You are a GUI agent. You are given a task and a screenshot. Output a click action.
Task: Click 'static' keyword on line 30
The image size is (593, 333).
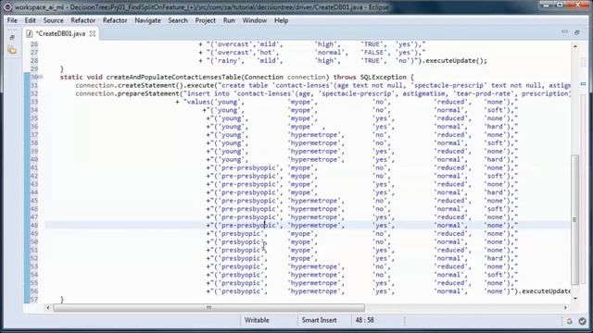(x=71, y=77)
